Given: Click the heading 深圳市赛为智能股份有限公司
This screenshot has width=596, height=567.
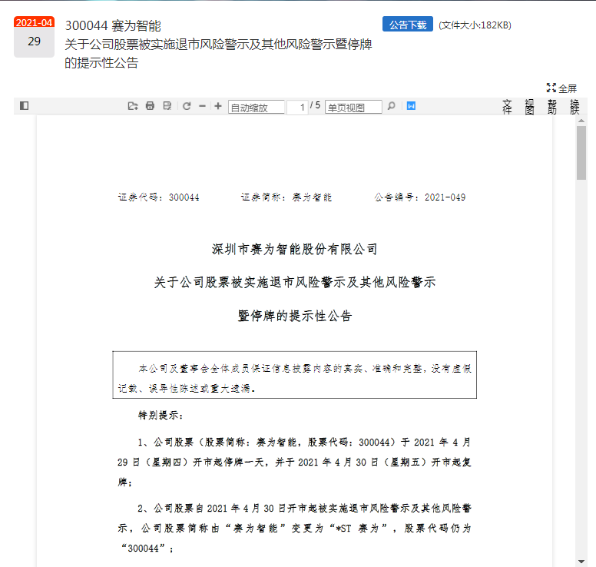Looking at the screenshot, I should pos(295,249).
